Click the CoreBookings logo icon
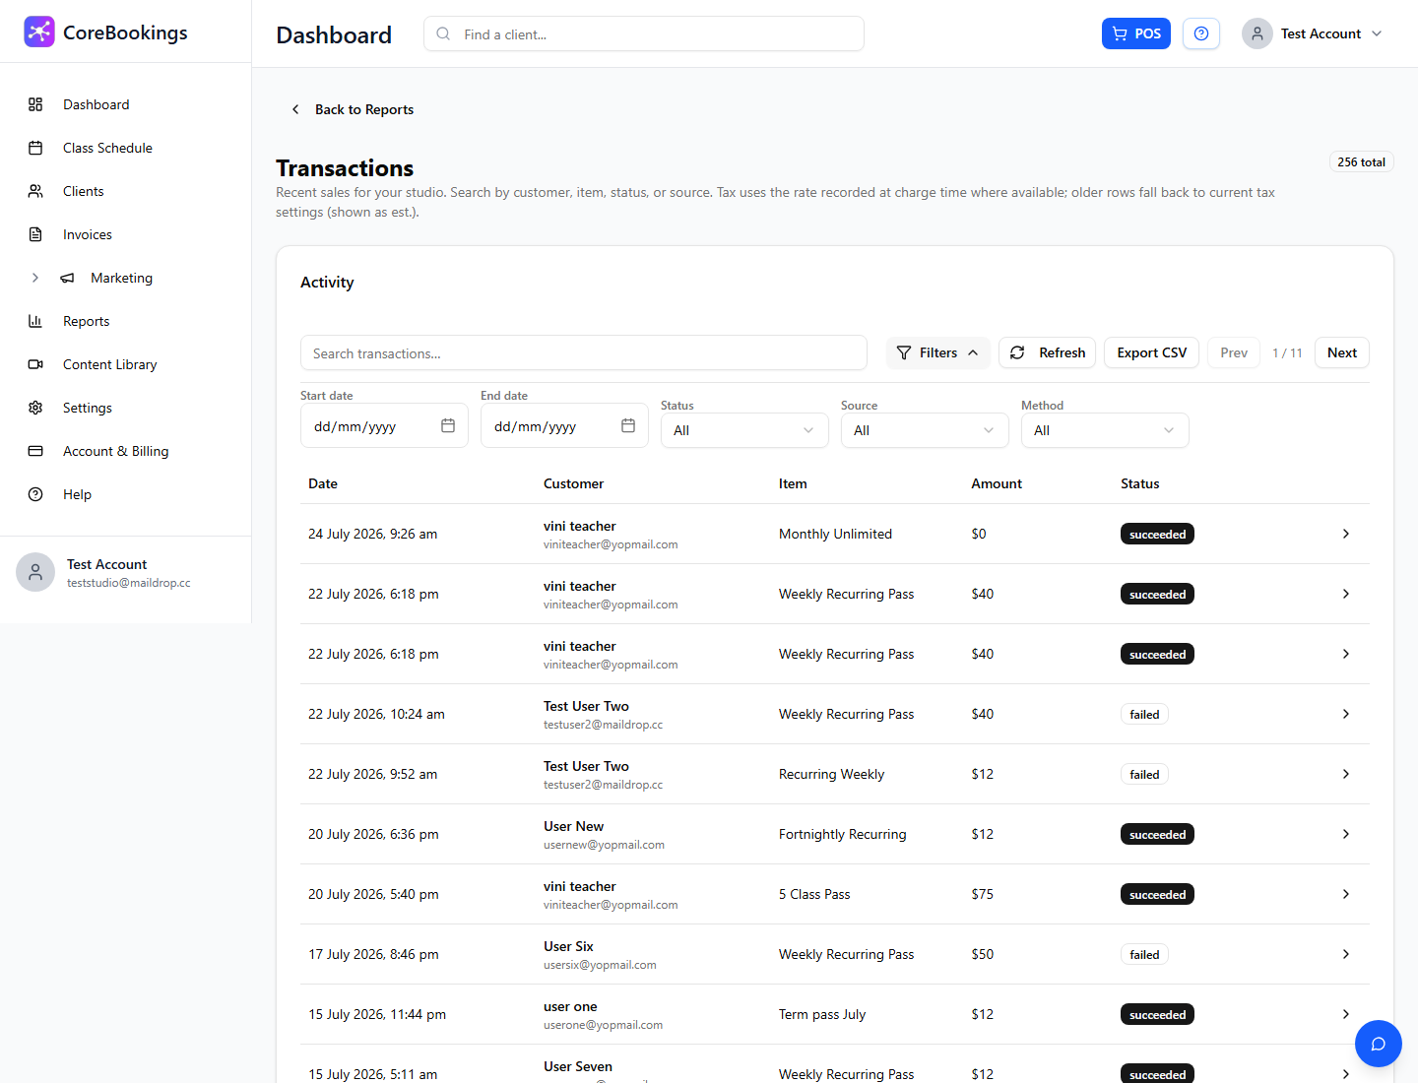The height and width of the screenshot is (1083, 1418). [39, 32]
